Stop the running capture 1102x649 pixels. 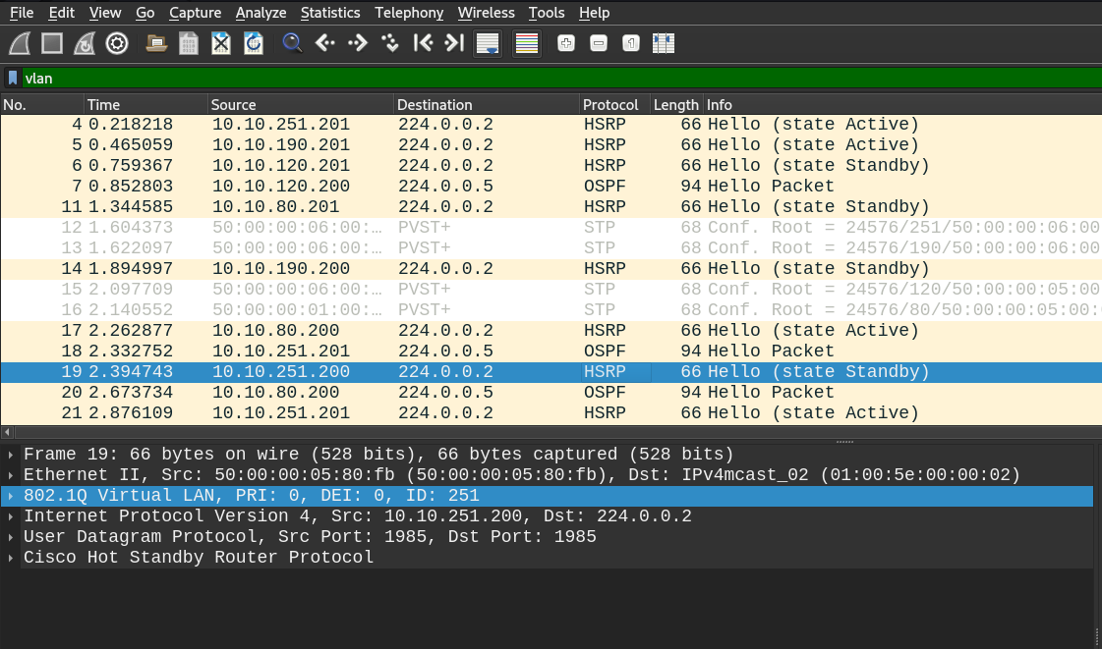(52, 43)
